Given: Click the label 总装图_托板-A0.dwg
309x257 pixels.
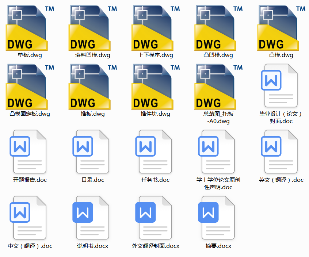Looking at the screenshot, I should [x=218, y=118].
